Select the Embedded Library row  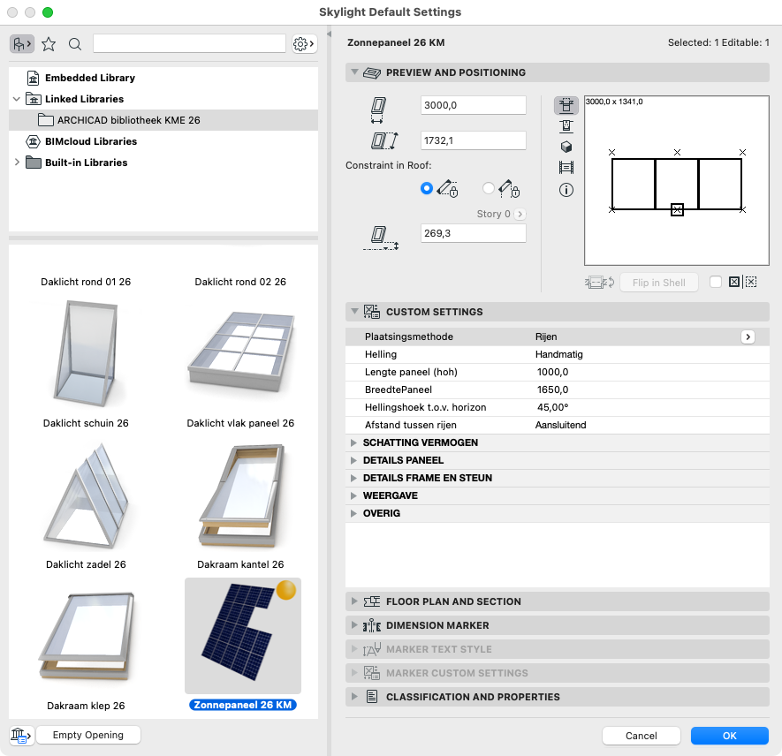pyautogui.click(x=163, y=78)
